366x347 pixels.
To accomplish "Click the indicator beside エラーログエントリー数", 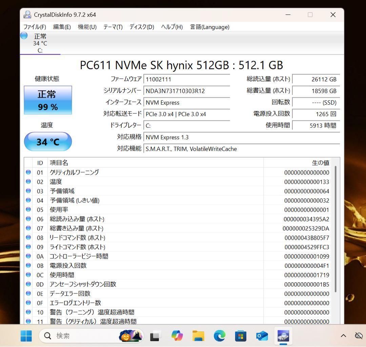I will (x=28, y=303).
